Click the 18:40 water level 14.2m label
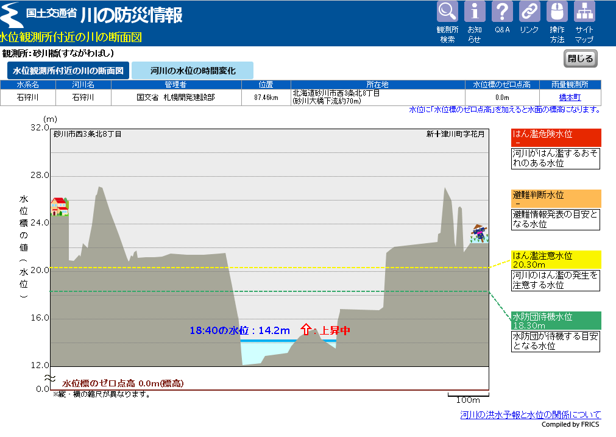 [239, 330]
